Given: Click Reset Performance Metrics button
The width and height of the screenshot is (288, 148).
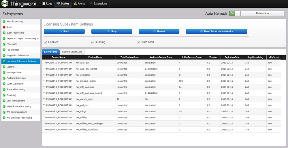Looking at the screenshot, I should click(x=217, y=31).
